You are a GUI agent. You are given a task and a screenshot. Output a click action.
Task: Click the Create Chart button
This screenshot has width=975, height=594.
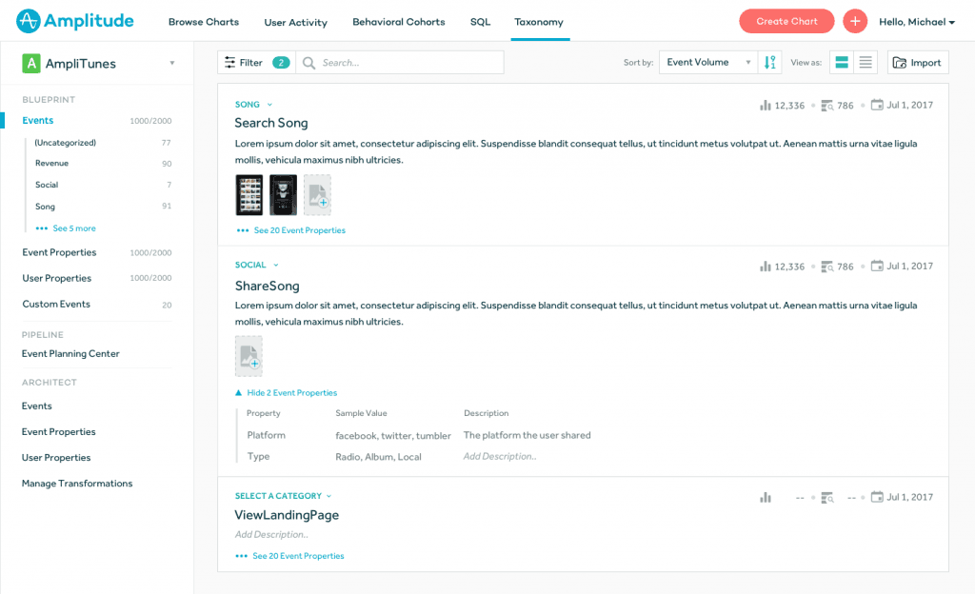point(786,21)
